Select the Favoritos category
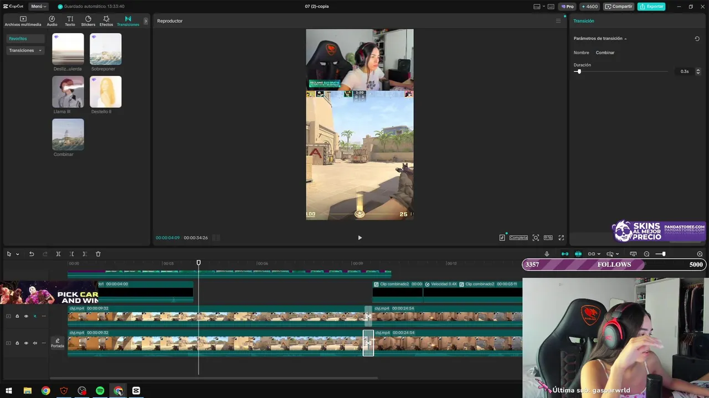The height and width of the screenshot is (398, 709). pos(25,39)
